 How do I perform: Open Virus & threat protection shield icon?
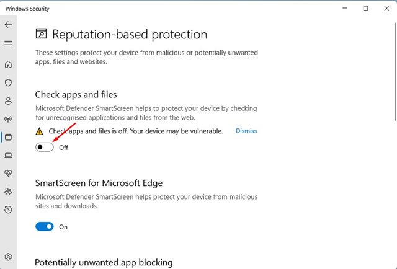8,82
